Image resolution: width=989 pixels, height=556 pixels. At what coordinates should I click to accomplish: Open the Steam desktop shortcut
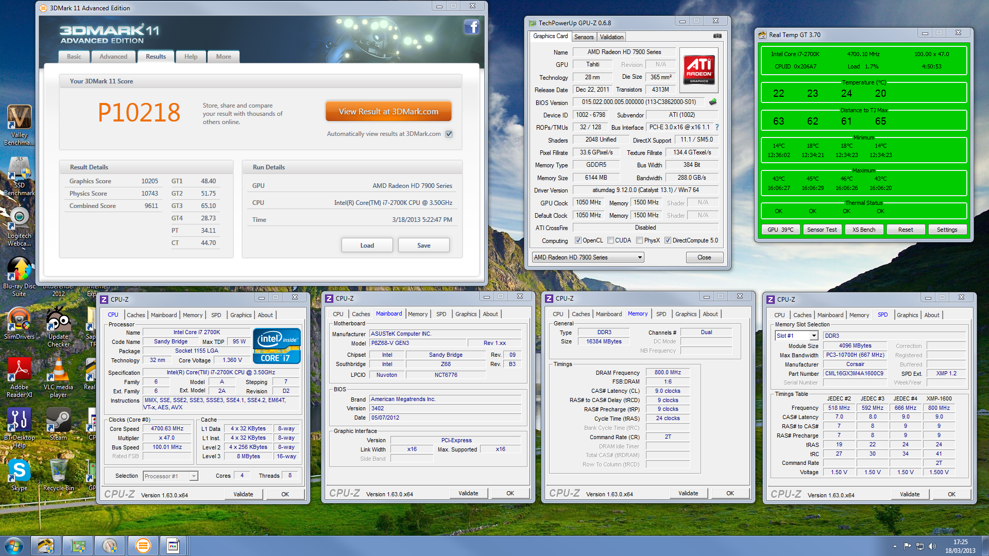tap(58, 425)
